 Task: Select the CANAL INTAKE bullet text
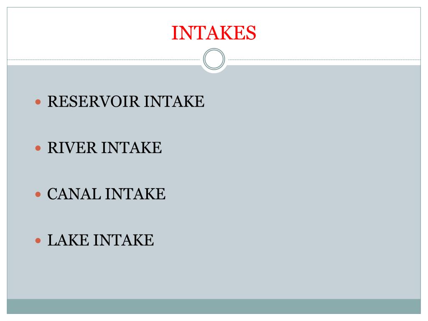(107, 194)
